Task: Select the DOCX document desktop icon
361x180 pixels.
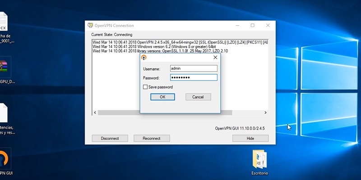Action: [4, 21]
